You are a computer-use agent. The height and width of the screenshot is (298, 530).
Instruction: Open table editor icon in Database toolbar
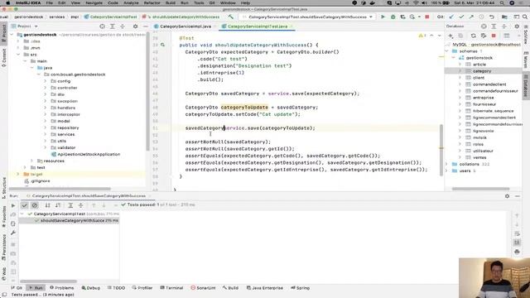point(506,36)
